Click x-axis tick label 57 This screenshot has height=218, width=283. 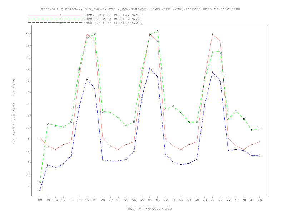pos(189,200)
